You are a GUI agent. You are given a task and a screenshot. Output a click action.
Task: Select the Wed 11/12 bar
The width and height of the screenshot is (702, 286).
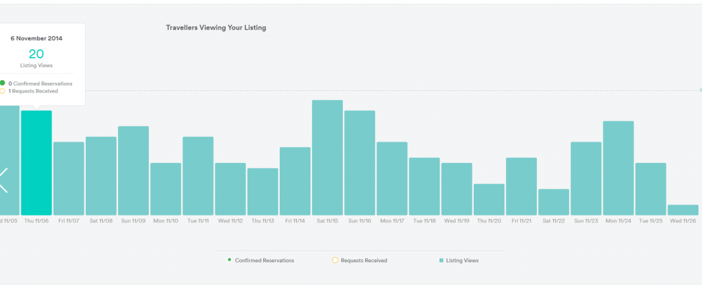[x=230, y=189]
